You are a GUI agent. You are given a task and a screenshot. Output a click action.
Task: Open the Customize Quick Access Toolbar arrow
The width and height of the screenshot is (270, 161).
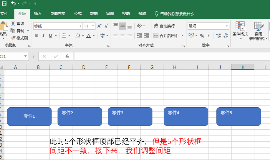pos(35,4)
